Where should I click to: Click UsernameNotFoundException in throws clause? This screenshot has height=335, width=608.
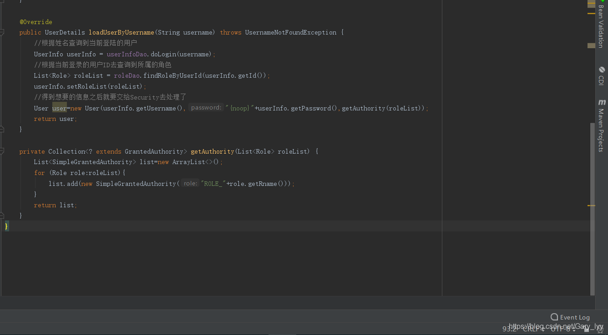coord(291,32)
